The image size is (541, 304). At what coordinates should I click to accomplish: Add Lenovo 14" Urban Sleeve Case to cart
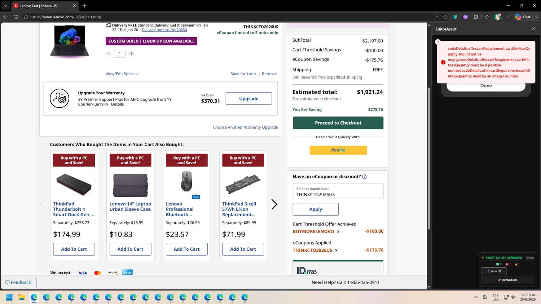coord(130,249)
